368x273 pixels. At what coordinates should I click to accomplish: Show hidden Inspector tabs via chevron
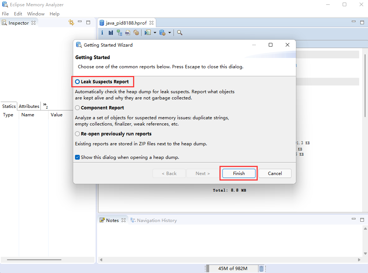tap(45, 106)
